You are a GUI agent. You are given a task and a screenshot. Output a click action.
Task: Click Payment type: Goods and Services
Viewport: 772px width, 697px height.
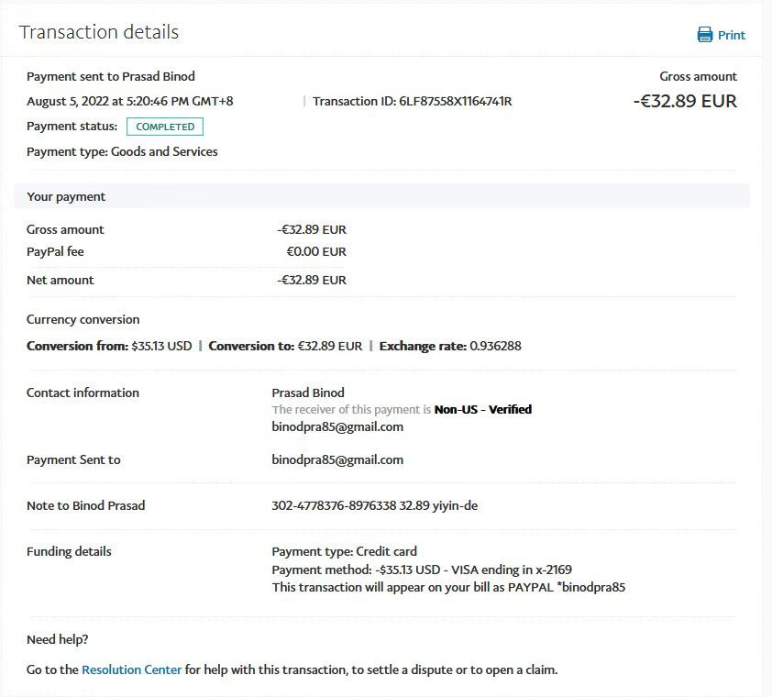[x=122, y=151]
